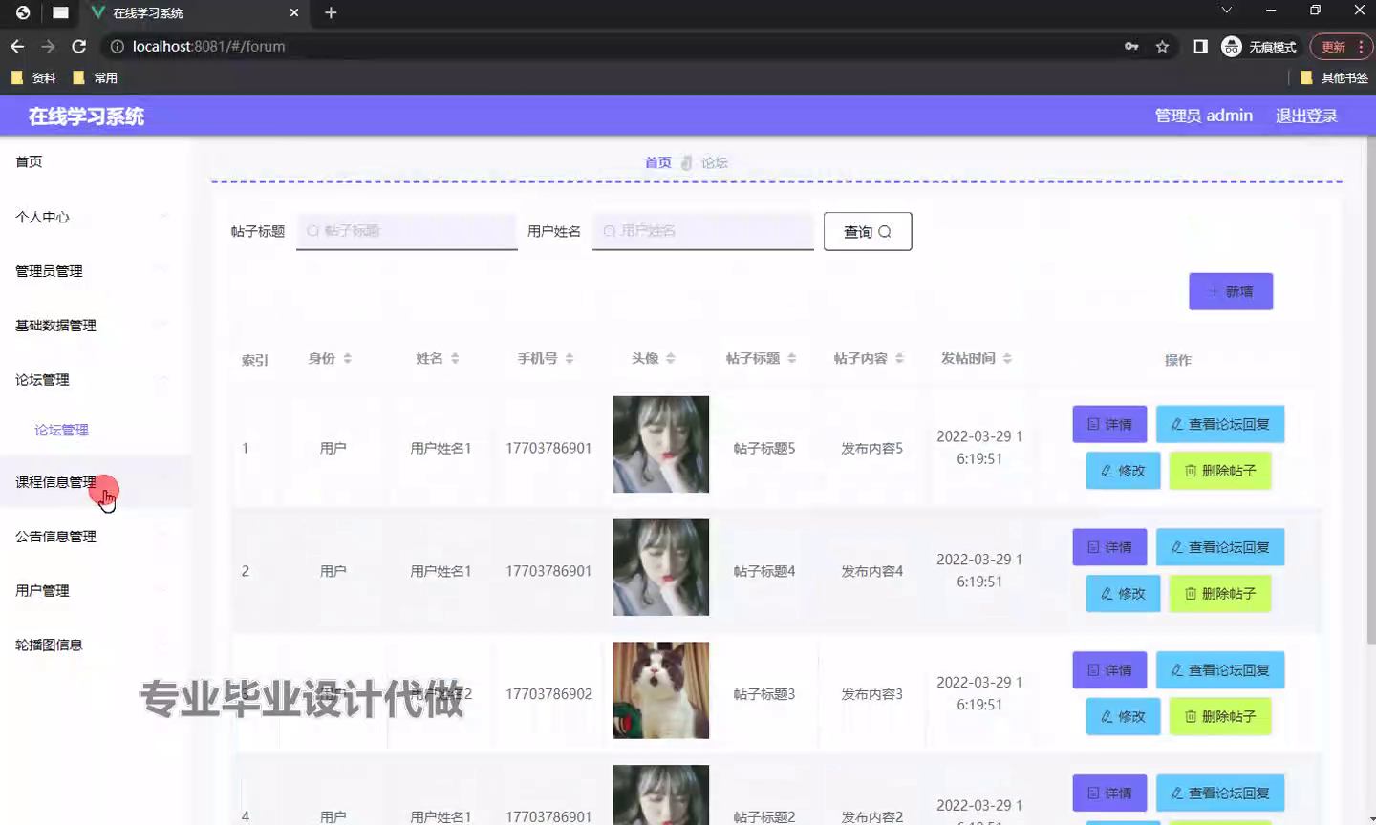Open the 无痕模式 incognito indicator
Image resolution: width=1376 pixels, height=825 pixels.
click(1259, 46)
